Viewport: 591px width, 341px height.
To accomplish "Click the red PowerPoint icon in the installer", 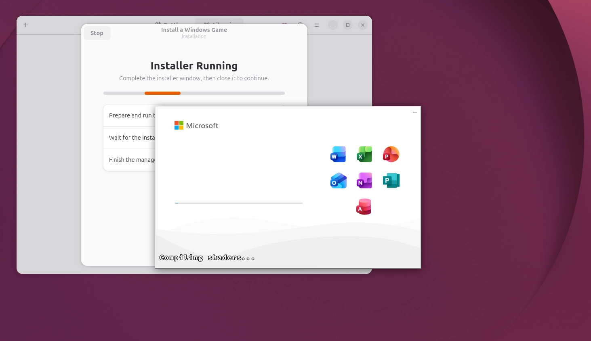I will pyautogui.click(x=391, y=154).
